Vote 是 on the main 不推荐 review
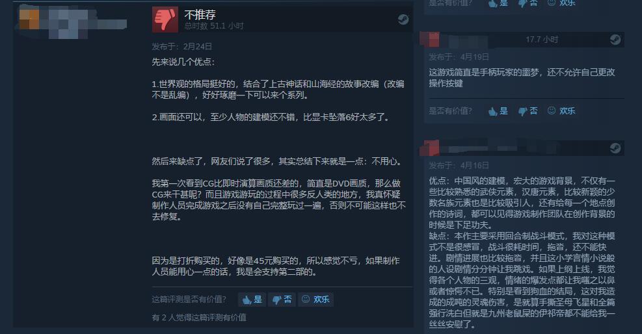 (x=252, y=300)
